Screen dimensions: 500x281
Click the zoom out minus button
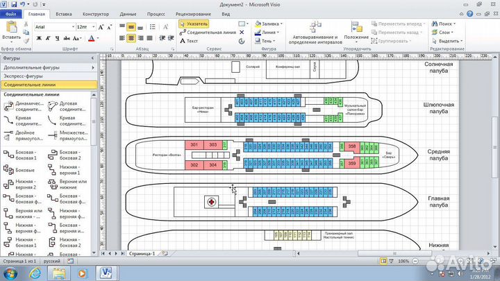coord(415,262)
